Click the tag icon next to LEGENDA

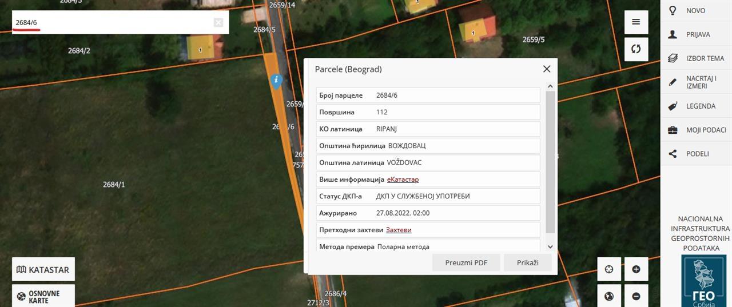pos(673,106)
